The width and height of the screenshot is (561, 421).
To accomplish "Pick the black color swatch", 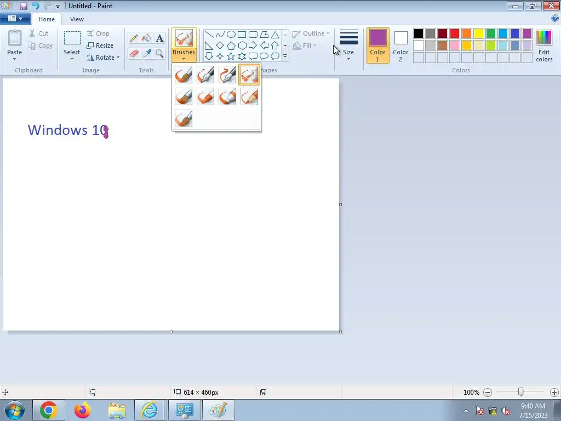I will point(419,33).
